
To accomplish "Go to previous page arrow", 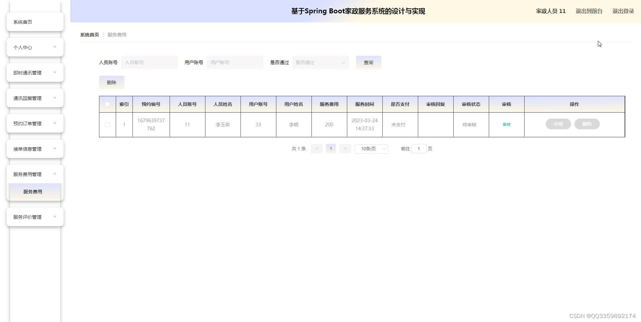I will coord(316,149).
